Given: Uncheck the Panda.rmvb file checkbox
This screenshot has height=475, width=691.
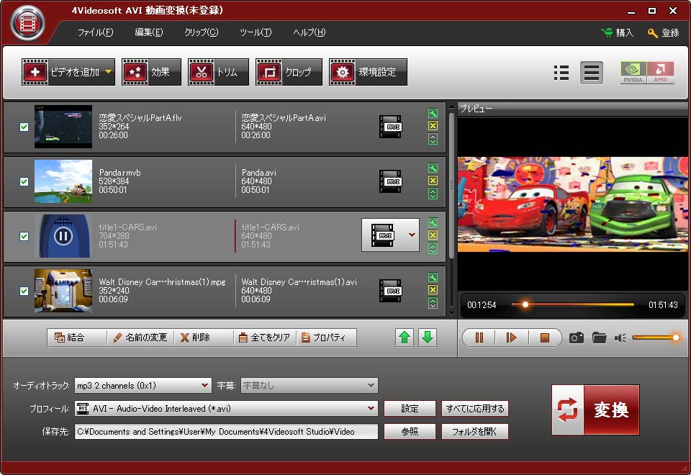Looking at the screenshot, I should (24, 181).
